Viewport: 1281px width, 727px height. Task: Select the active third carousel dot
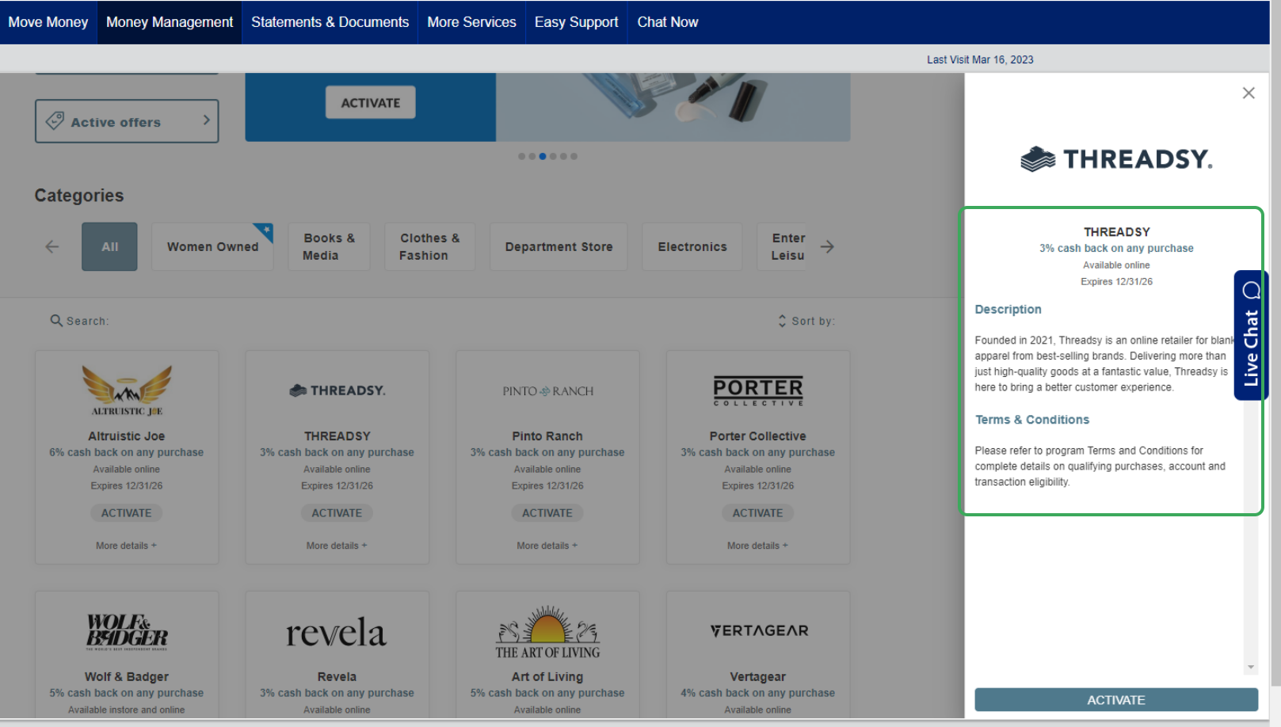(x=543, y=156)
